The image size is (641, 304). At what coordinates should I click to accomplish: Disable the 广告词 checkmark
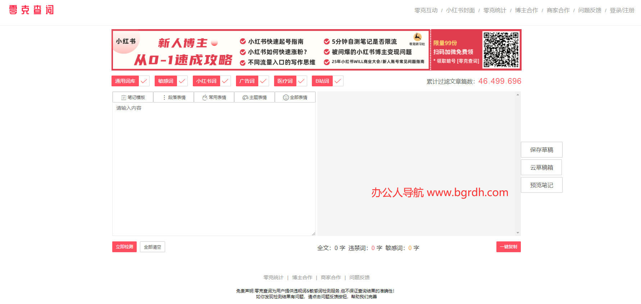263,81
